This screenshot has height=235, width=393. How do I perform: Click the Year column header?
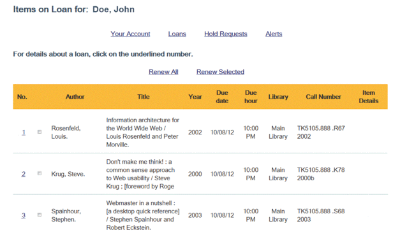(195, 97)
